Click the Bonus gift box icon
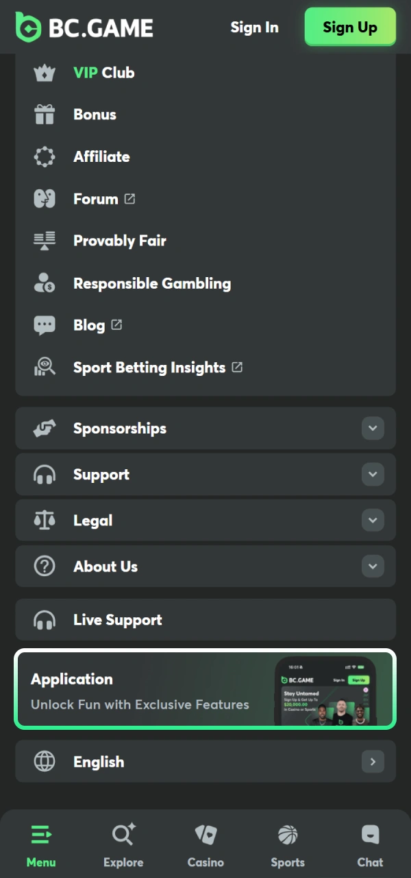This screenshot has width=411, height=878. [45, 115]
